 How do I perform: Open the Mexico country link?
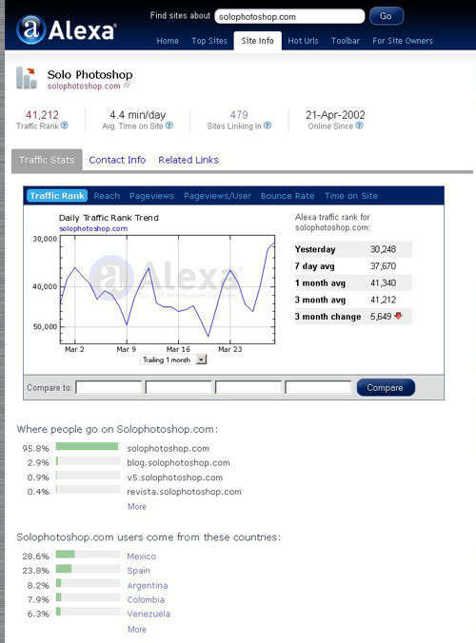click(142, 556)
